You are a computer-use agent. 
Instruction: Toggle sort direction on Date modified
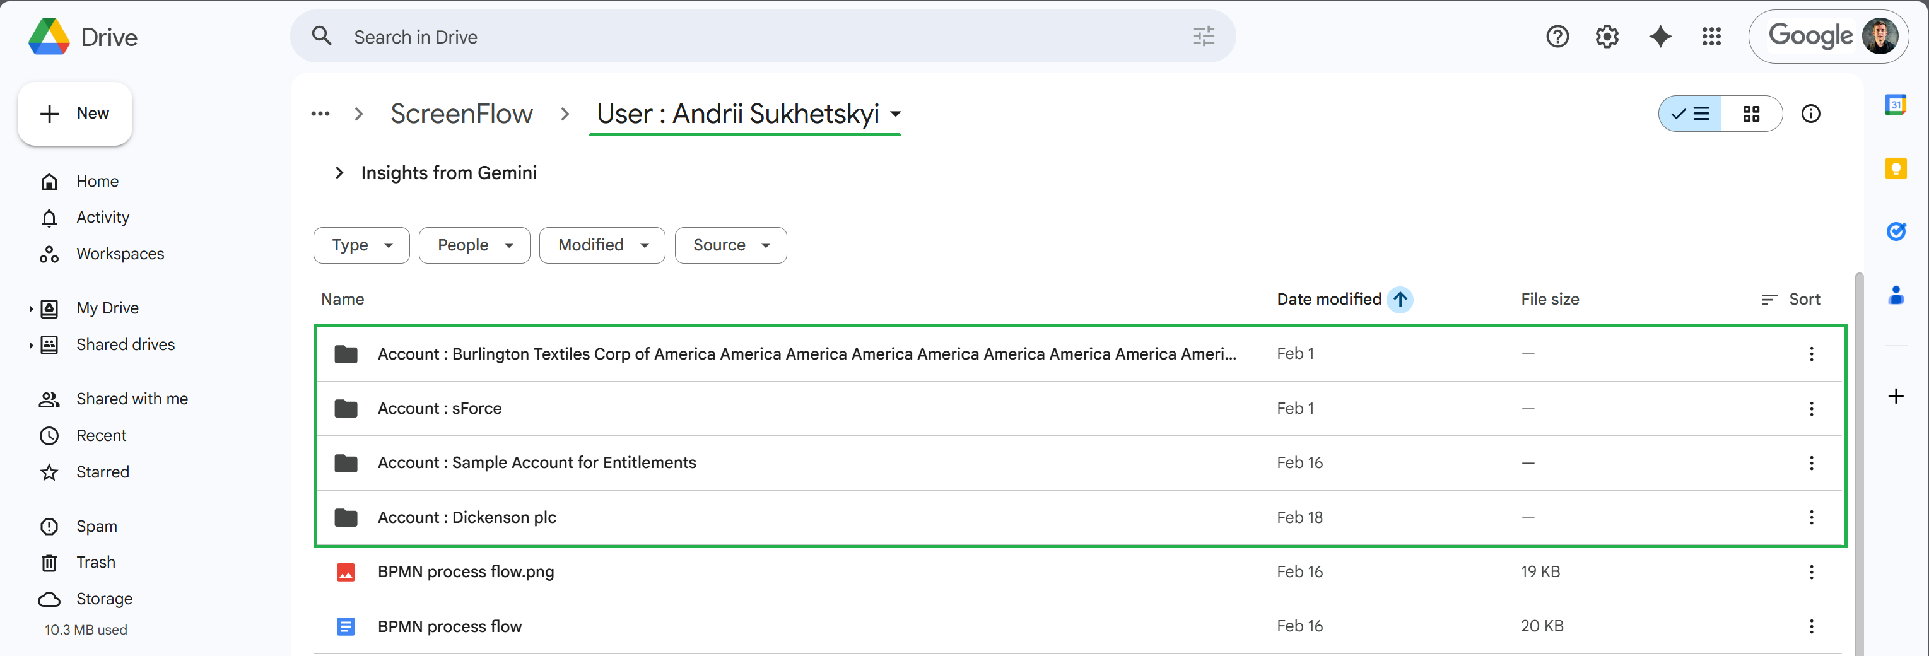1399,300
